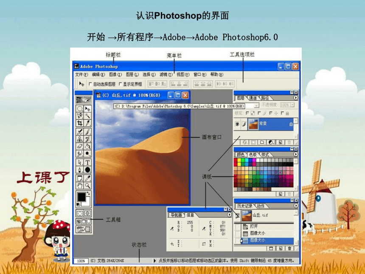
Task: Select the Slice tool
Action: pos(87,123)
